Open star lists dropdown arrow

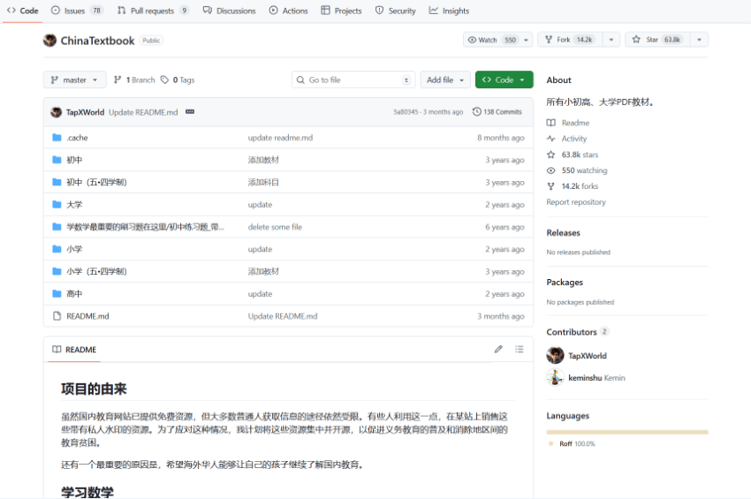(x=699, y=40)
